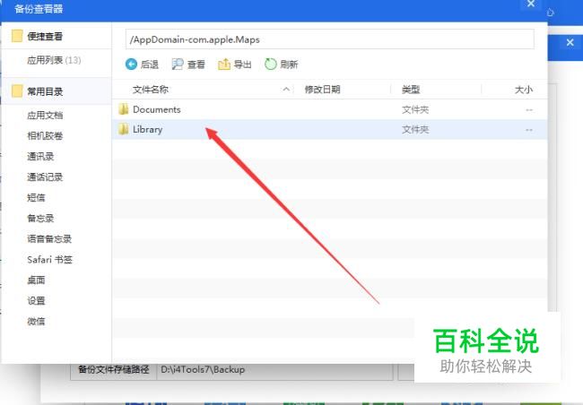Open 通话记录 in sidebar
The height and width of the screenshot is (405, 583).
click(45, 177)
